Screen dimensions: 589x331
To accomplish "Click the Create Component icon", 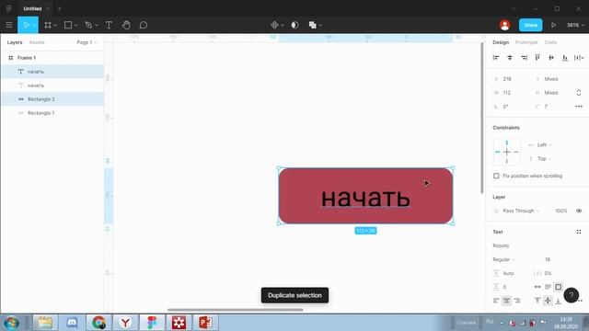I will [274, 25].
